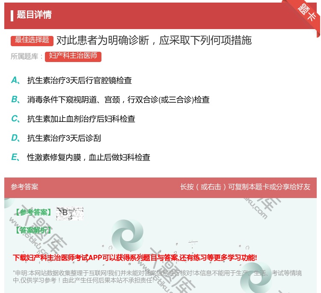
Task: Click the 所属题库 label
Action: point(27,56)
